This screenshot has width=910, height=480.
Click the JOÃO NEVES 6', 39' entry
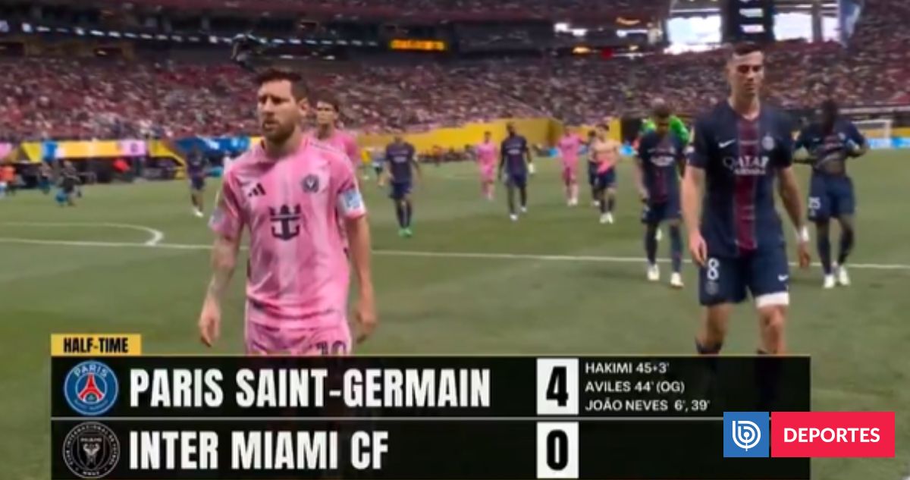647,406
